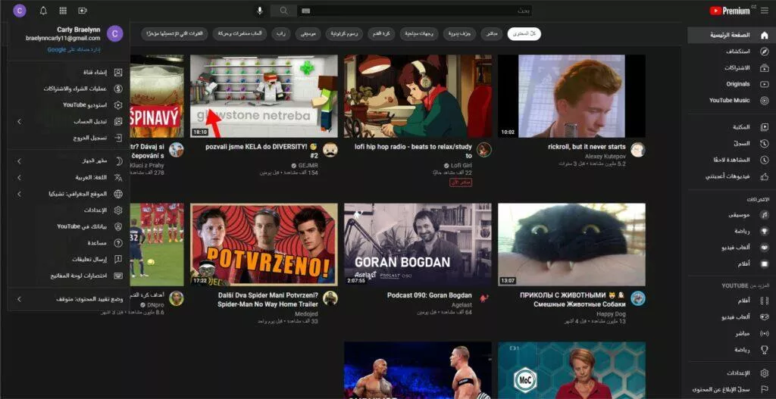
Task: Open 'lofi hip hop radio' video title
Action: click(413, 151)
